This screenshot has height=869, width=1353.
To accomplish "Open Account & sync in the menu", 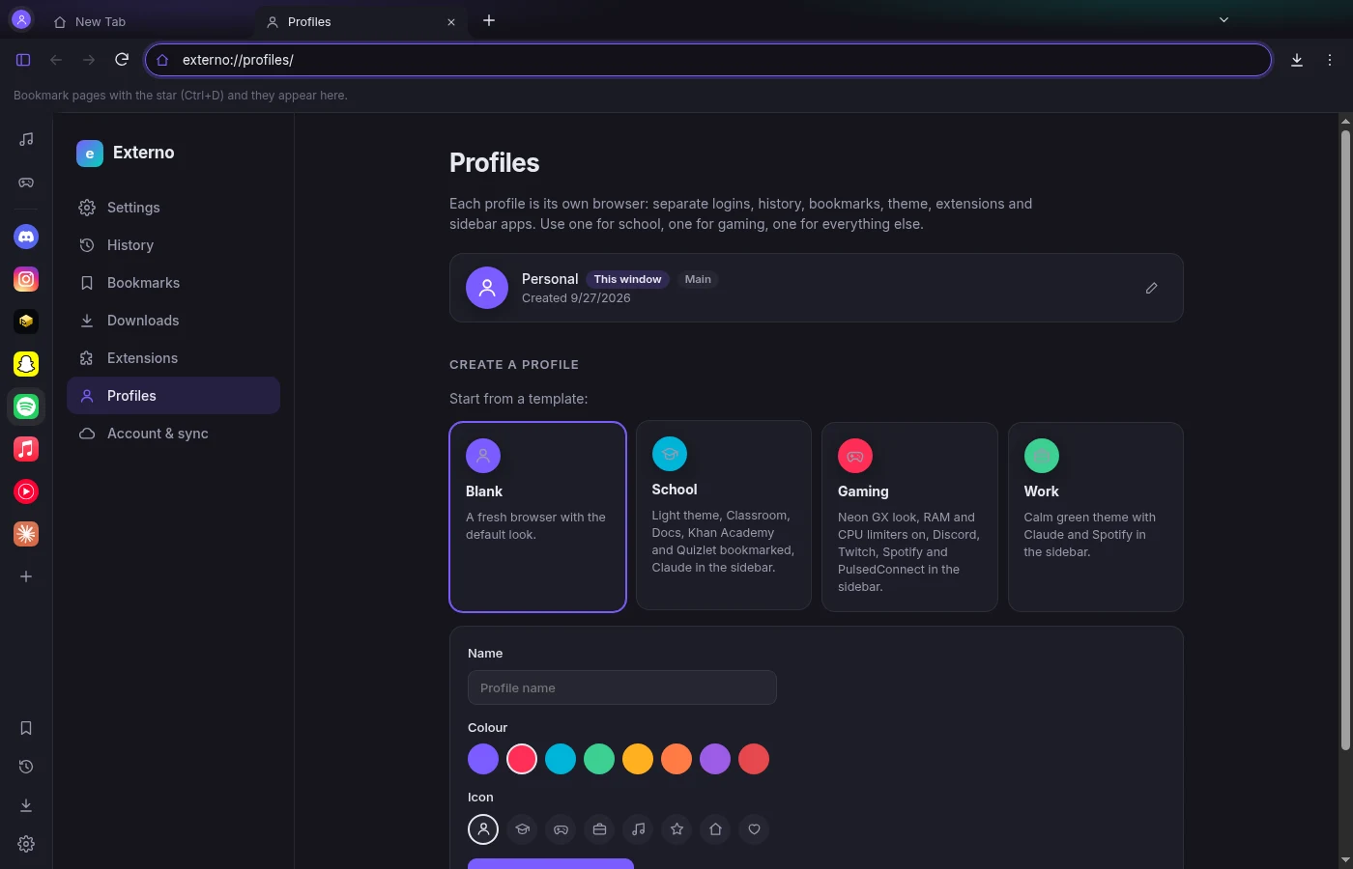I will pyautogui.click(x=173, y=434).
